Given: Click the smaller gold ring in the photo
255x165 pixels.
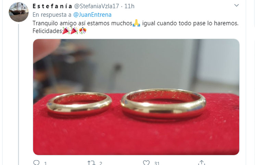Looking at the screenshot, I should (x=79, y=104).
